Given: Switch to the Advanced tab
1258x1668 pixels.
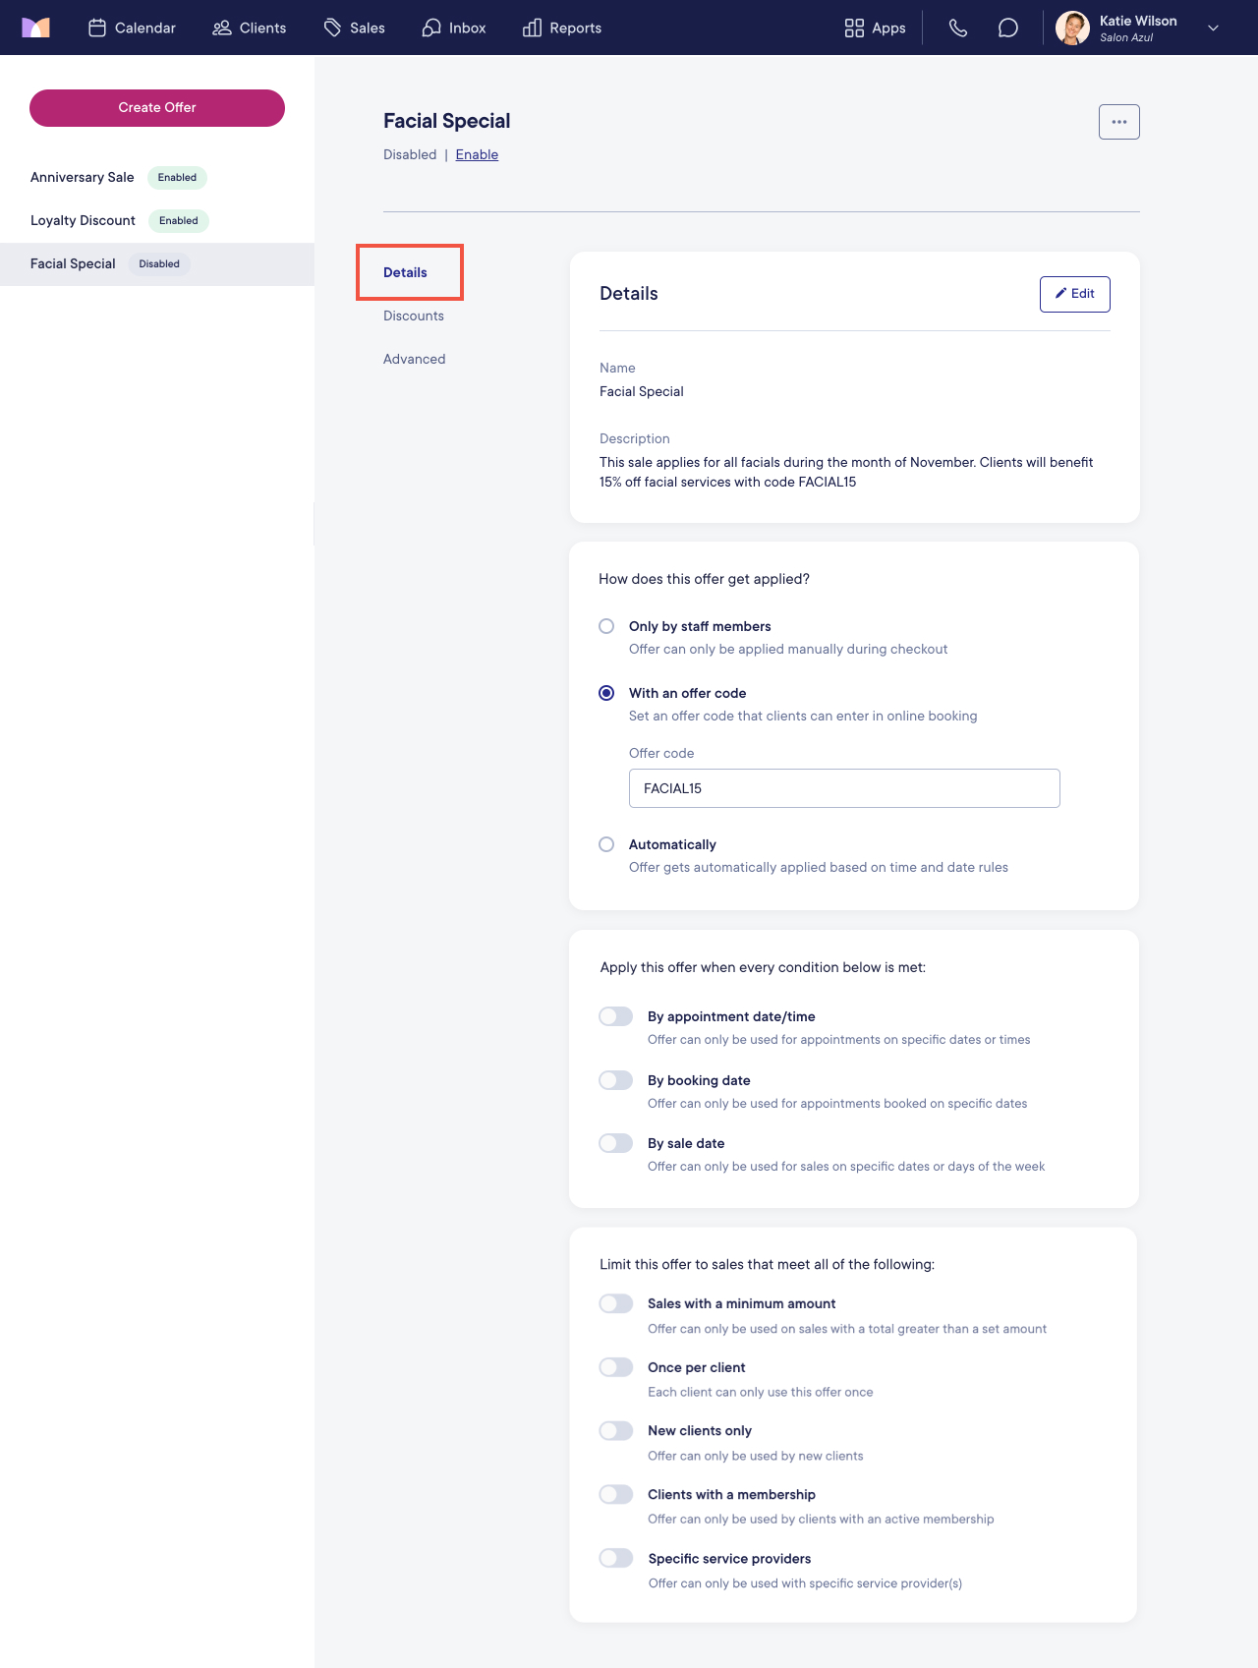Looking at the screenshot, I should [x=414, y=359].
